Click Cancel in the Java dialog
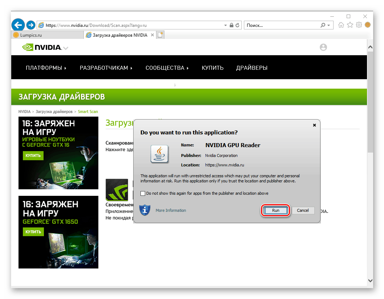 303,210
